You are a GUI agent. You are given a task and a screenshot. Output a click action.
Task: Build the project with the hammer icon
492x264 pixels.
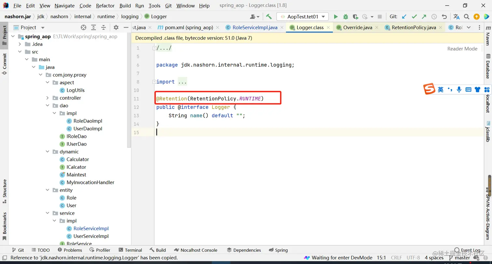tap(269, 17)
